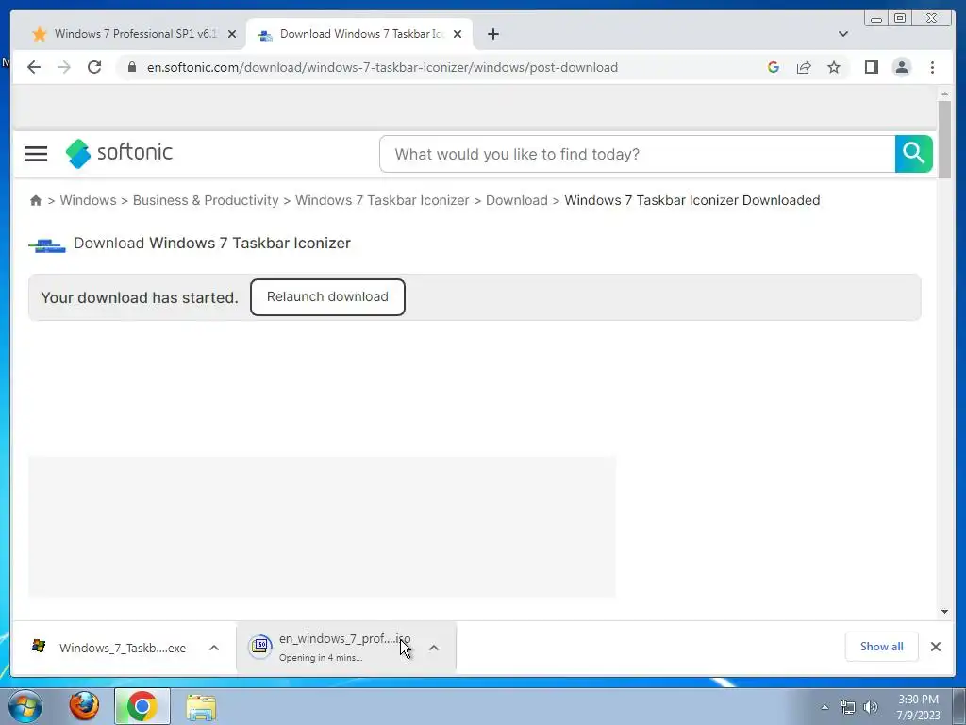Image resolution: width=966 pixels, height=725 pixels.
Task: Click the home breadcrumb icon
Action: tap(36, 200)
